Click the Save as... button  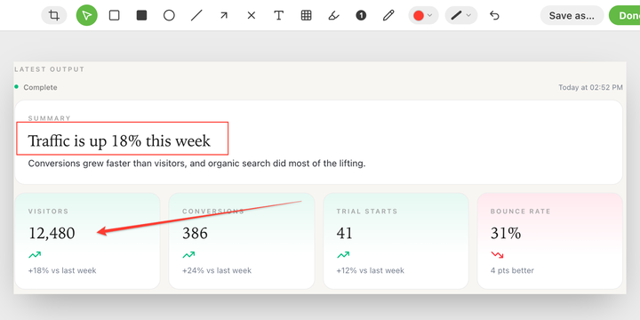click(x=572, y=15)
